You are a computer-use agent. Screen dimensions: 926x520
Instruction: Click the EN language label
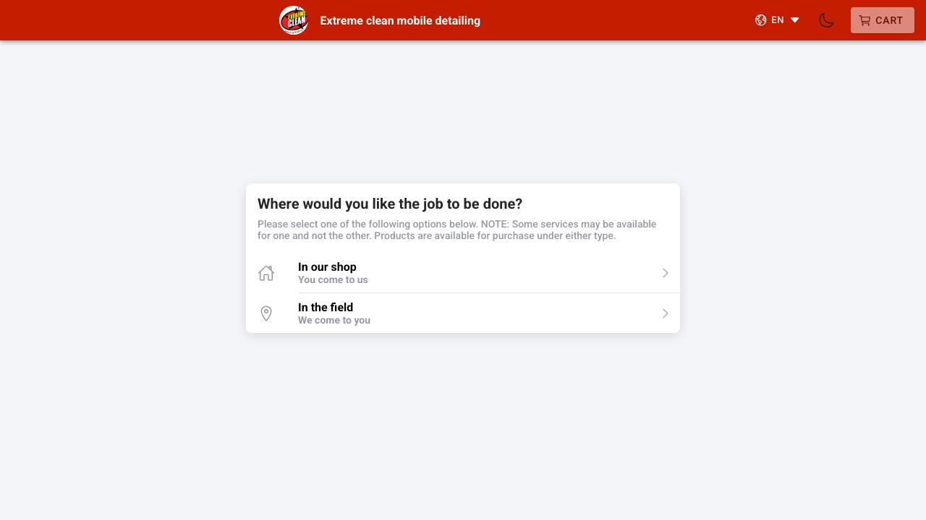[x=778, y=20]
